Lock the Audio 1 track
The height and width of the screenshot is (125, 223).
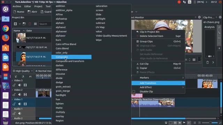(14, 114)
